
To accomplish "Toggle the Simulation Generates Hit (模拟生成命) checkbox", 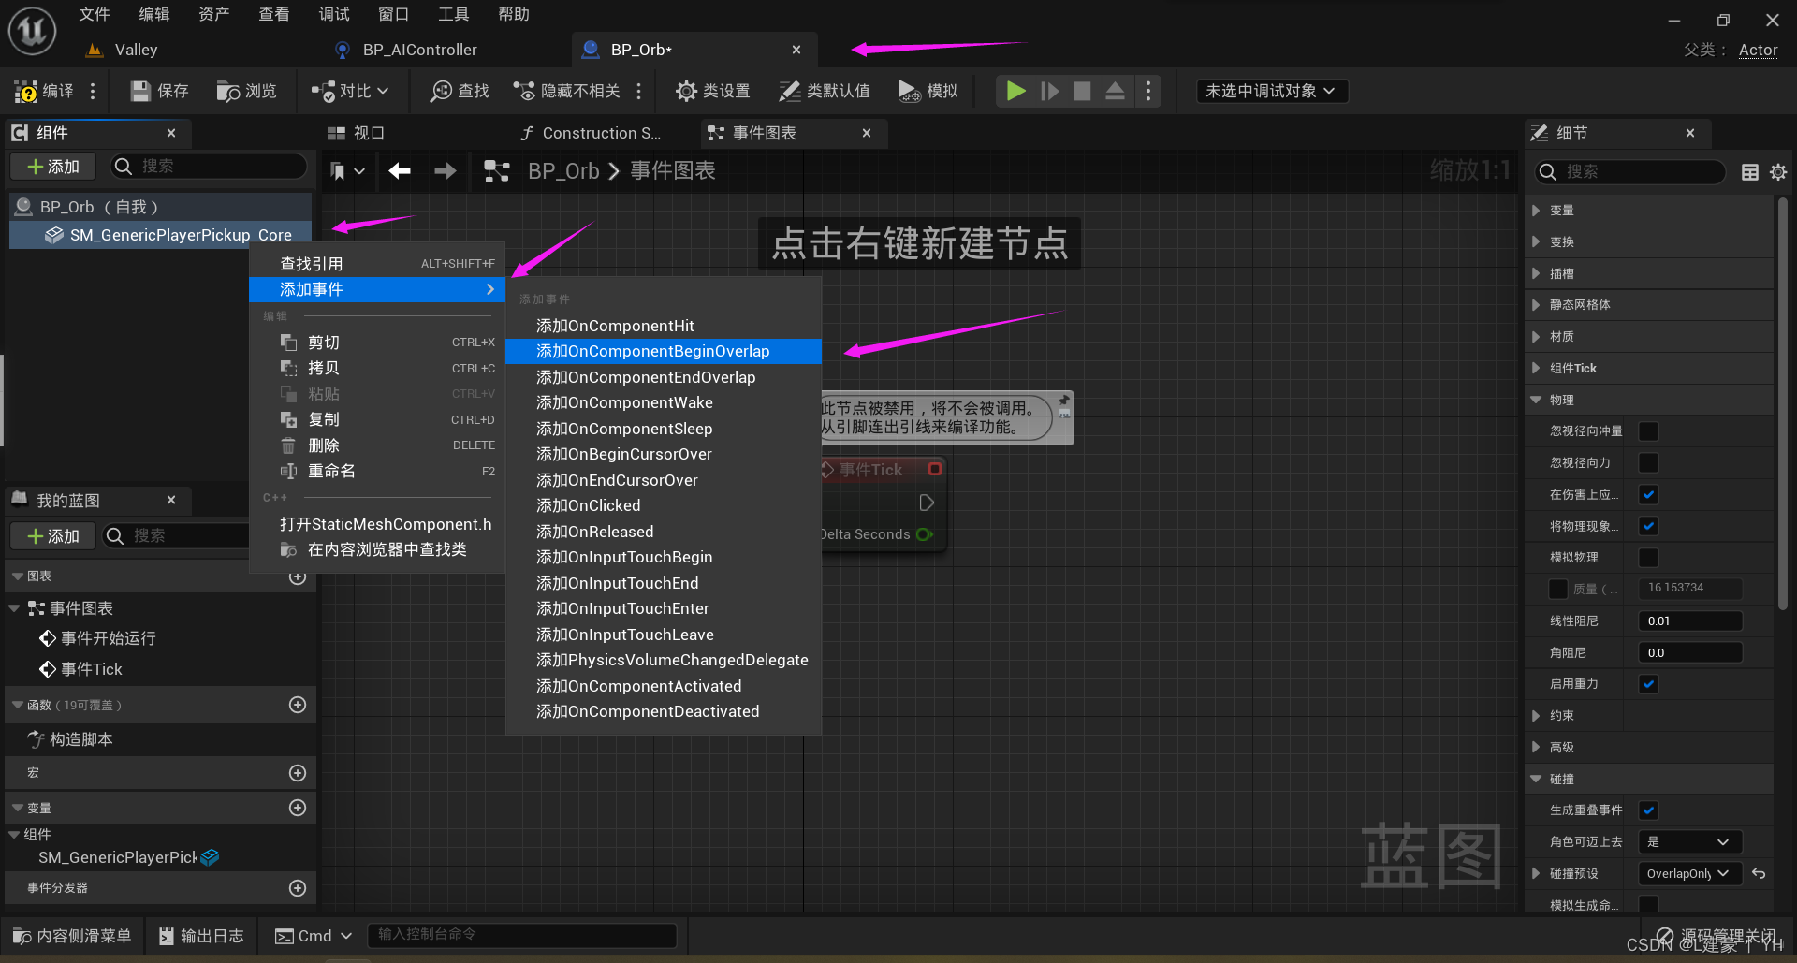I will click(x=1649, y=905).
